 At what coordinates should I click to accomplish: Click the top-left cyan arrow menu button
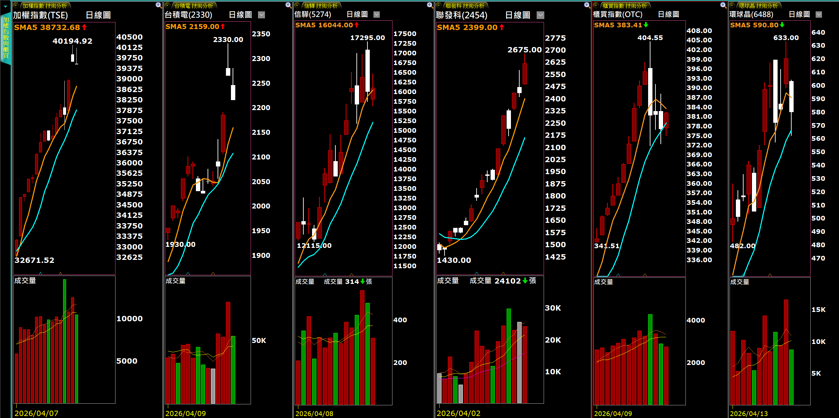pyautogui.click(x=5, y=6)
